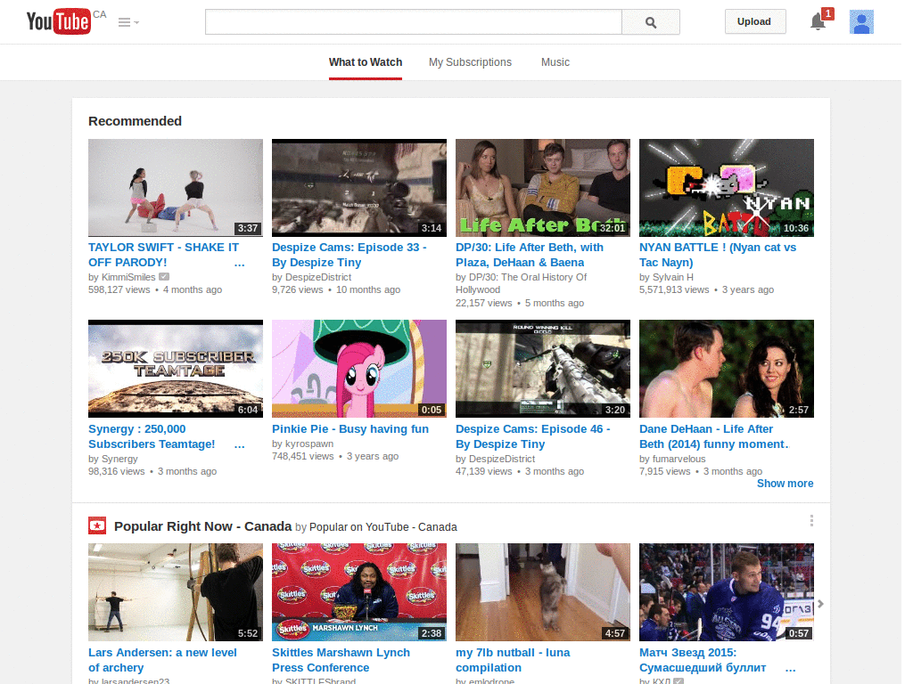Screen dimensions: 913x684
Task: Click Матч Звезд 2015 title link
Action: tap(703, 660)
